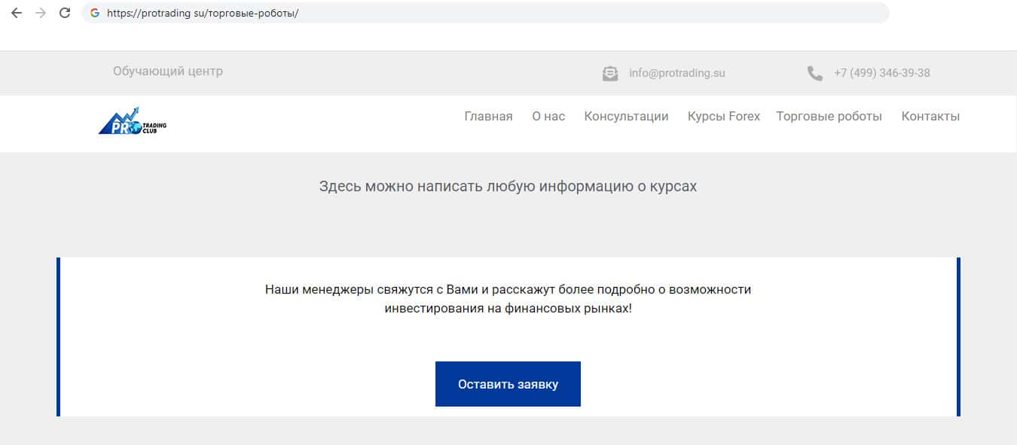Screen dimensions: 1017x445
Task: Click the phone handset icon
Action: [x=814, y=74]
